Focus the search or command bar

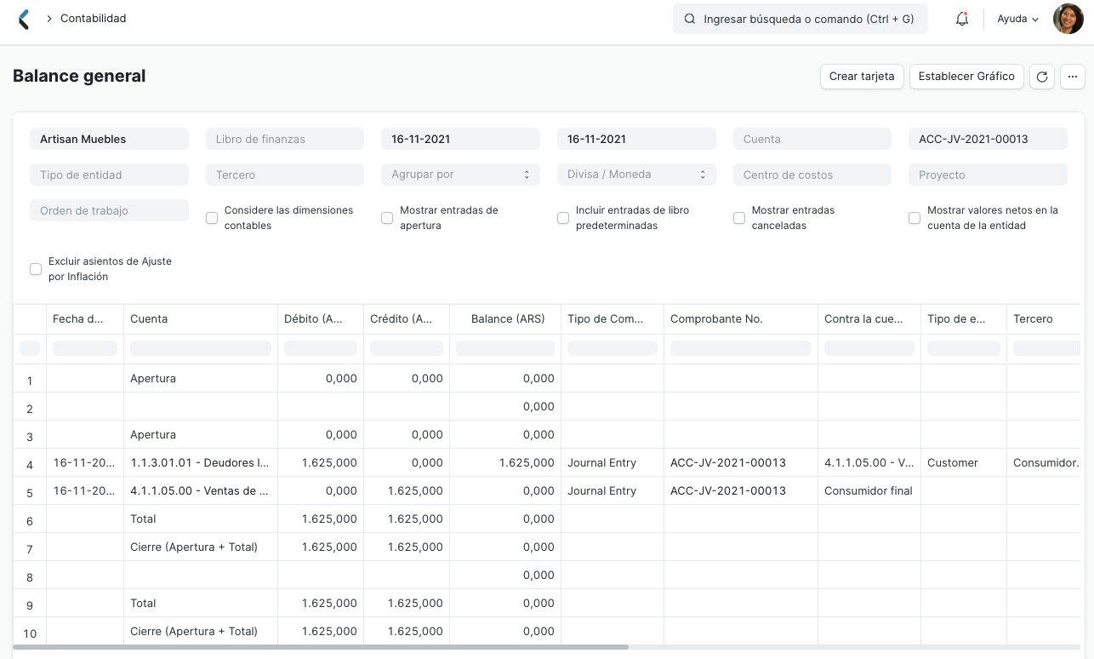[801, 19]
